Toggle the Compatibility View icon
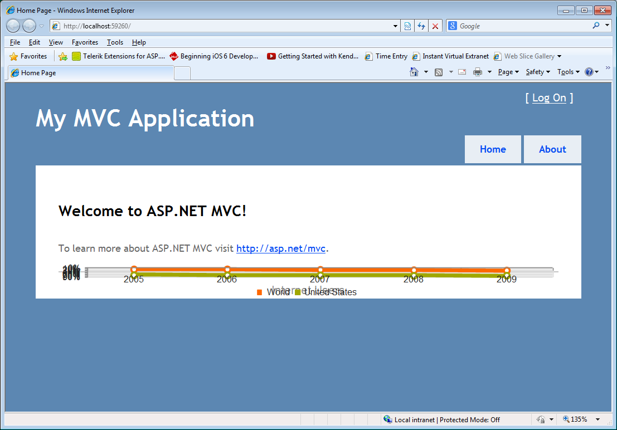 pyautogui.click(x=407, y=26)
